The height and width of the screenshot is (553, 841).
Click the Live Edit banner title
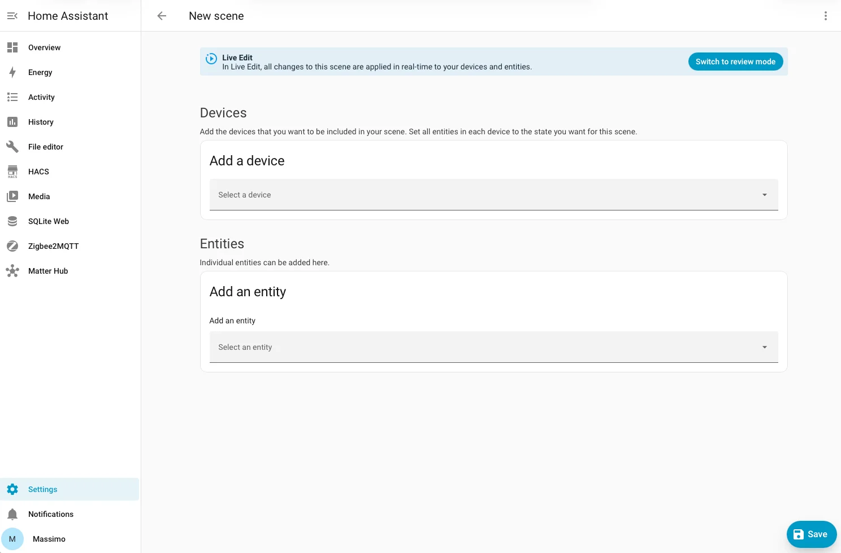coord(237,58)
